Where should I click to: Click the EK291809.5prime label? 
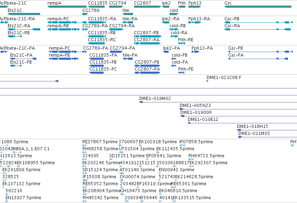pyautogui.click(x=21, y=170)
